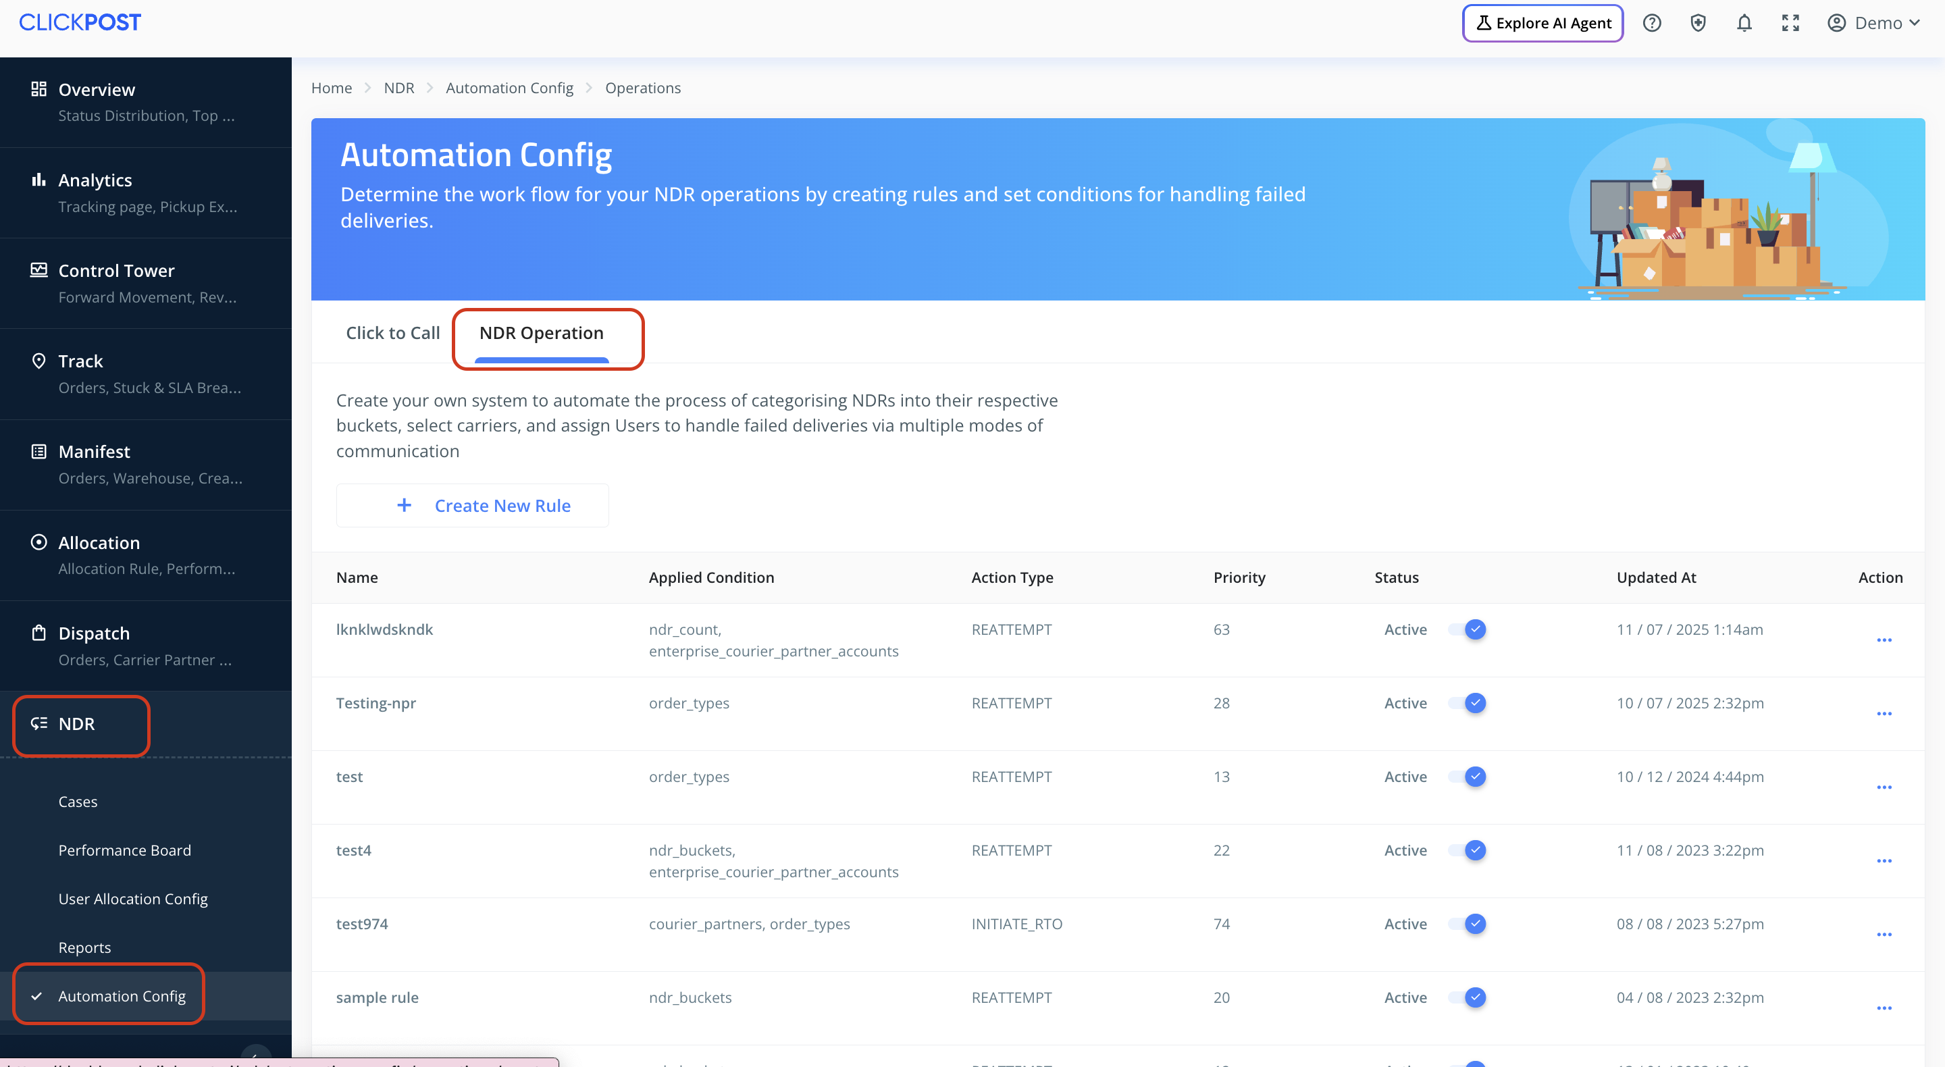Toggle fullscreen mode icon
The image size is (1945, 1067).
point(1790,24)
